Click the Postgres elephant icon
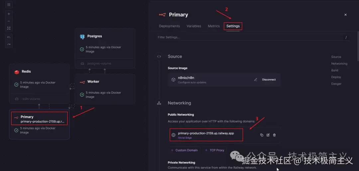359x171 pixels. pos(82,37)
